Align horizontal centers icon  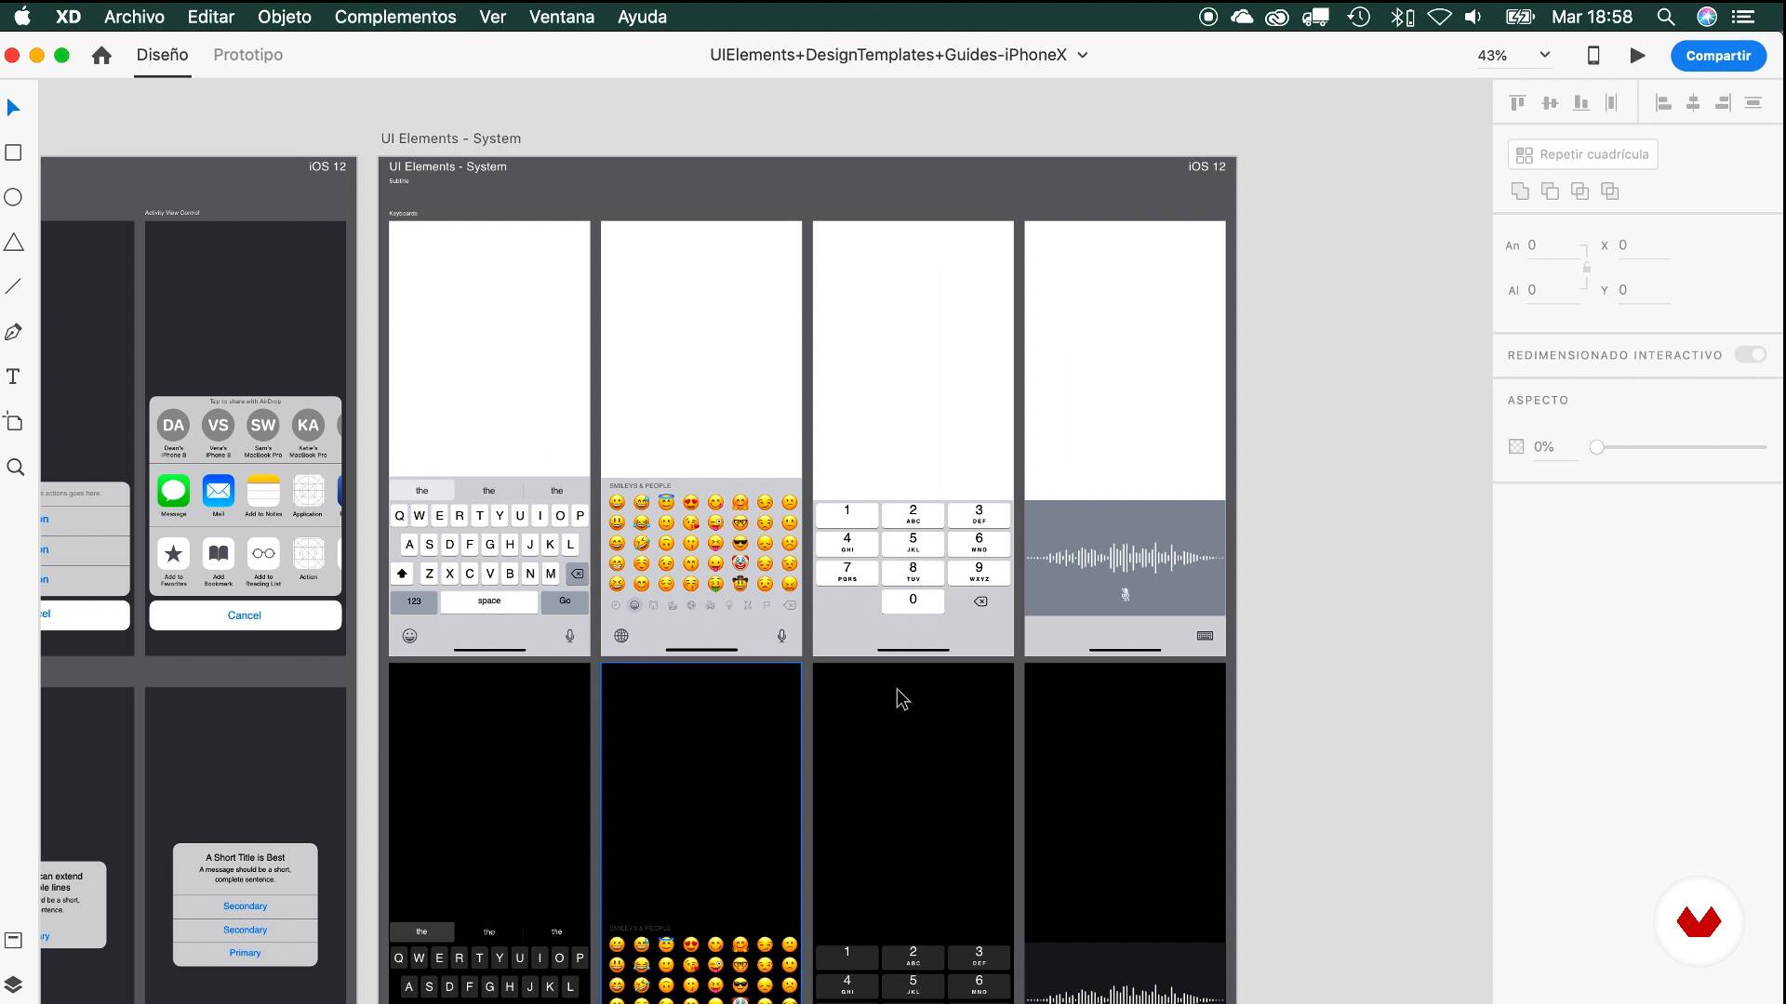(1693, 102)
